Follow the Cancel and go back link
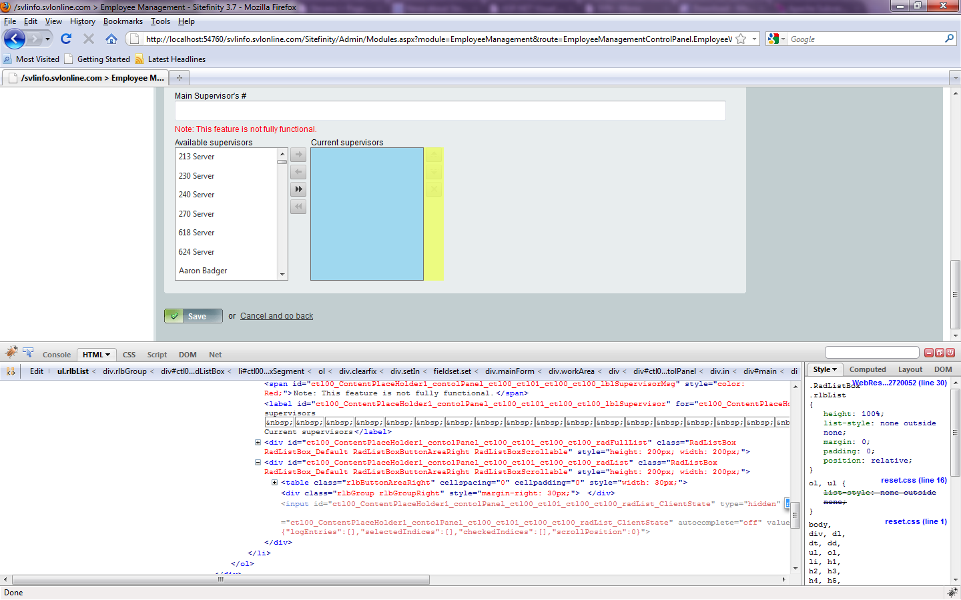Viewport: 961px width, 600px height. tap(276, 316)
